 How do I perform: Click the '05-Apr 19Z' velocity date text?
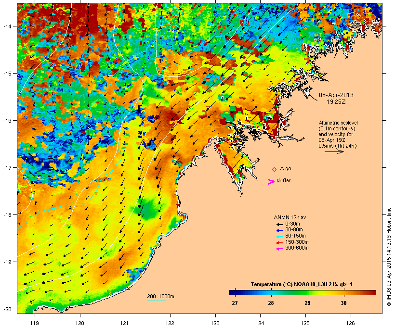(332, 140)
